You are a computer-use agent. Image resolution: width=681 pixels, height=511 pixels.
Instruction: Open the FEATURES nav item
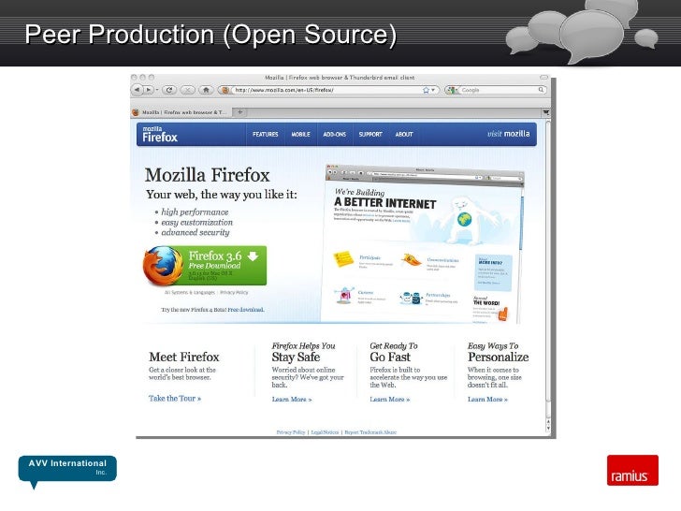(266, 134)
